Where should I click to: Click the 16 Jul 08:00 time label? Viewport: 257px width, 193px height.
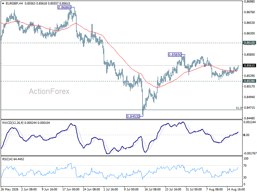tap(153, 189)
